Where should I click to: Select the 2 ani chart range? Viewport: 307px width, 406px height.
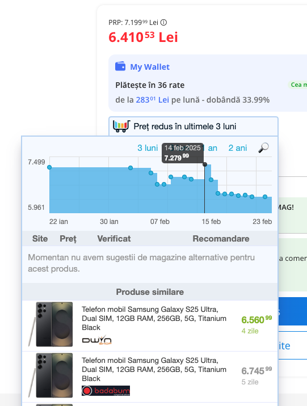tap(238, 148)
